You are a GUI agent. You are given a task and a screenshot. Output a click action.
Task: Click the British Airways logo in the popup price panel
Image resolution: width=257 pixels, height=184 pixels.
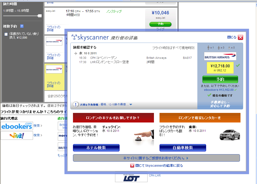(220, 56)
